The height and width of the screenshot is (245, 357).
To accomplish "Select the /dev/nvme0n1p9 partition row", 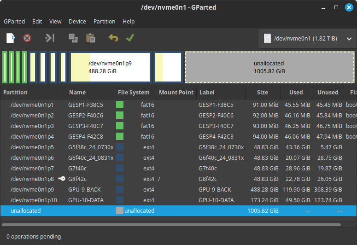I will 178,189.
